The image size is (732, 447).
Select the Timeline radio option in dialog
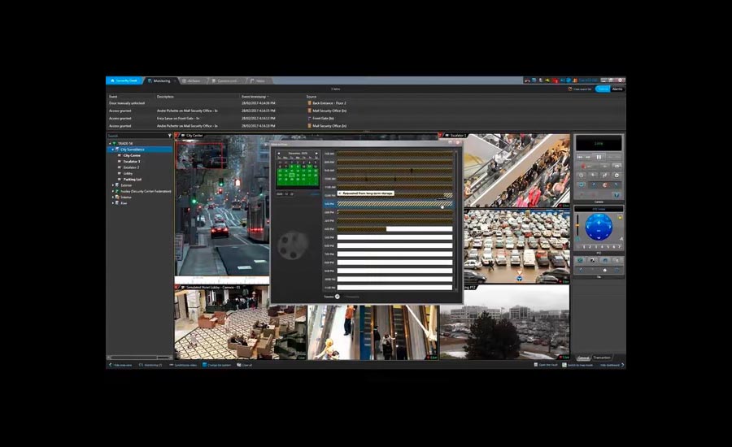click(338, 297)
